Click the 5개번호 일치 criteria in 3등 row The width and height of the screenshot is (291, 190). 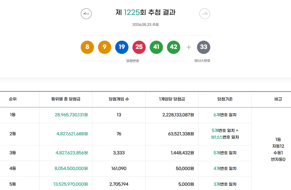tap(225, 153)
